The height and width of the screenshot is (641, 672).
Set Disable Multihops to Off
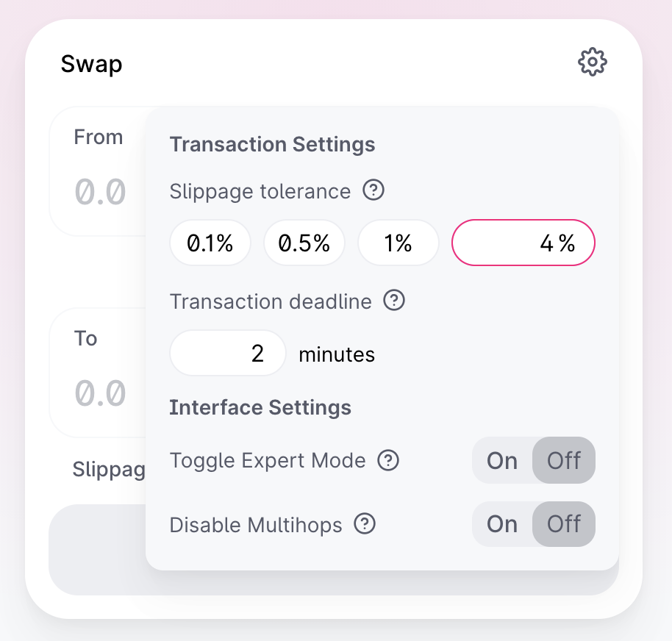564,524
